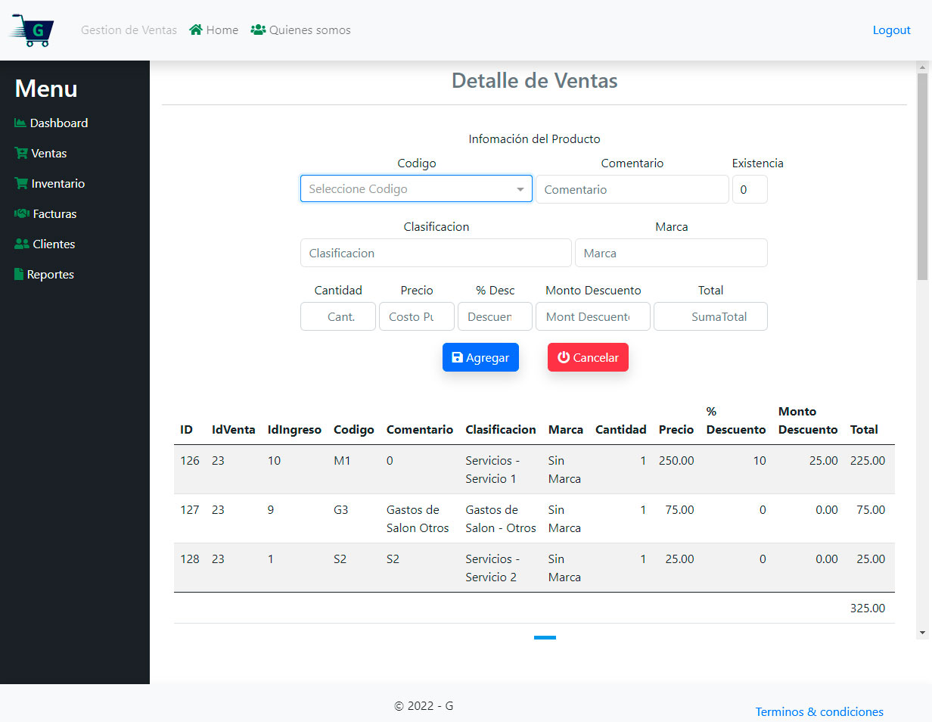Focus the Marca input field
This screenshot has height=722, width=932.
click(x=671, y=253)
